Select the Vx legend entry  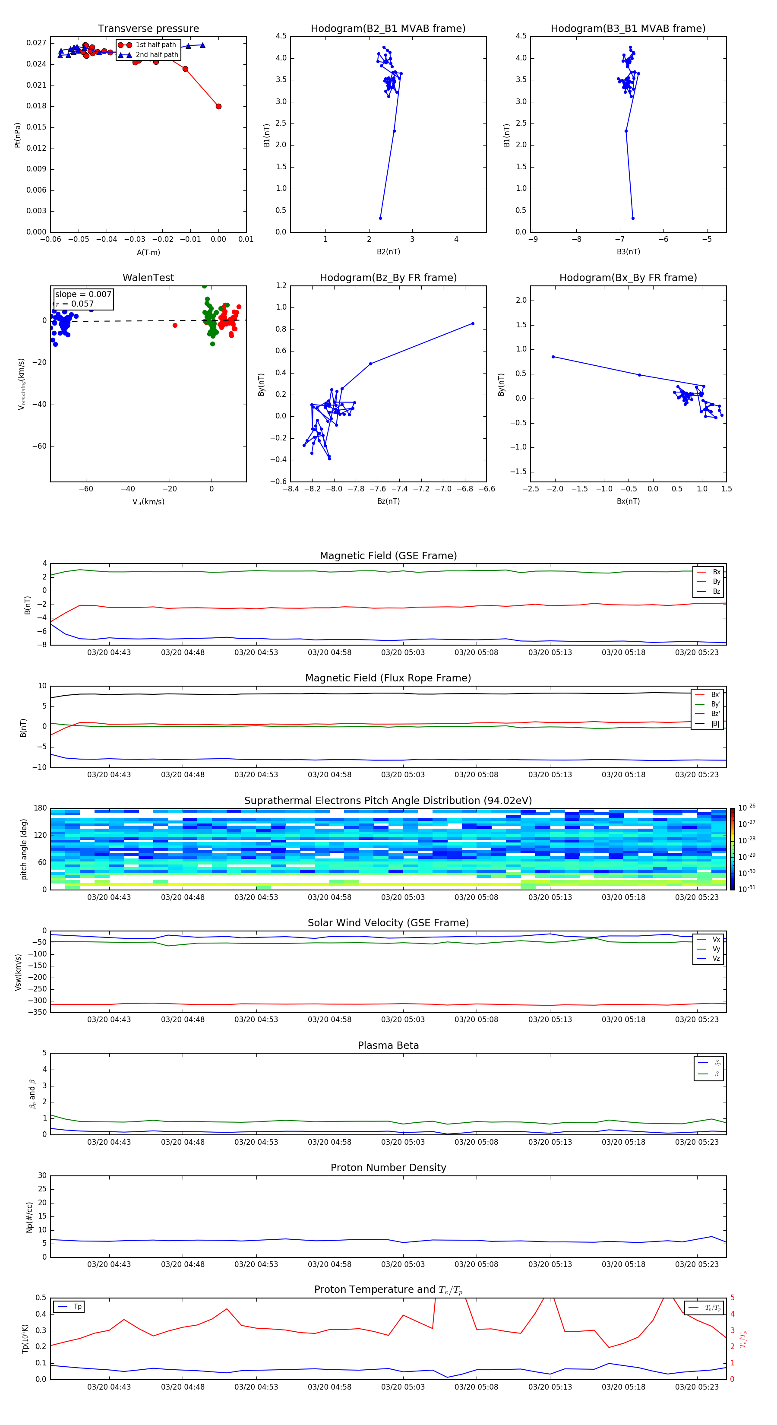[x=709, y=939]
